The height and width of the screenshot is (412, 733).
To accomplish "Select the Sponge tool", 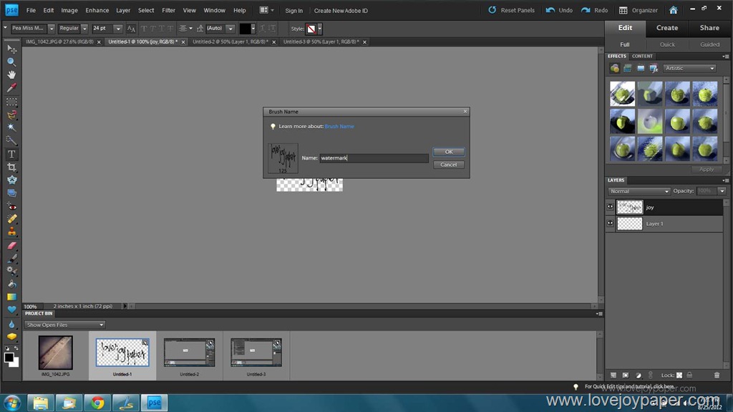I will (11, 336).
